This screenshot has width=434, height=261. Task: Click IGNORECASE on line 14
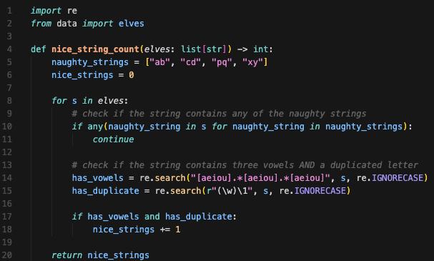pos(398,178)
